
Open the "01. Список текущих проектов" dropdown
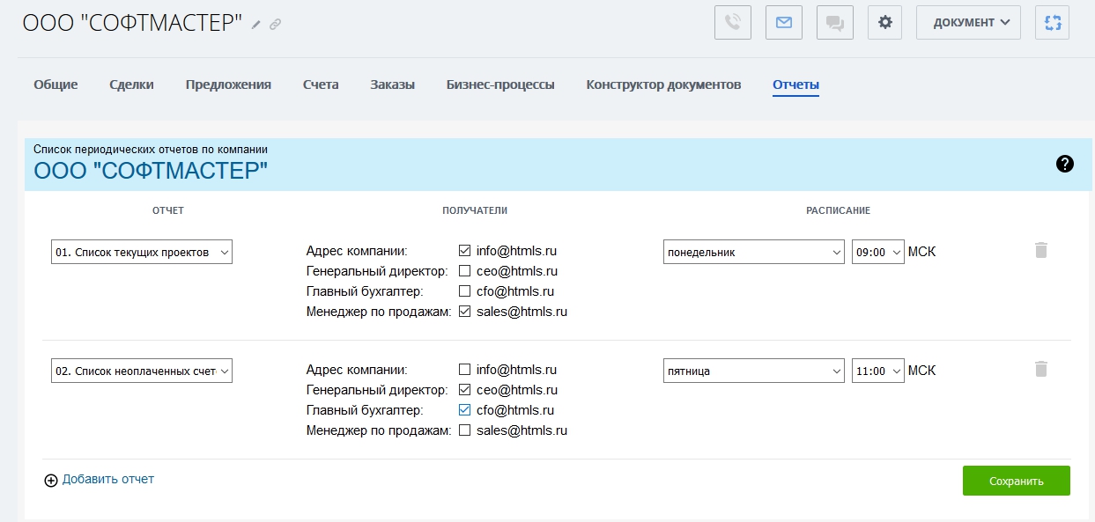(142, 252)
